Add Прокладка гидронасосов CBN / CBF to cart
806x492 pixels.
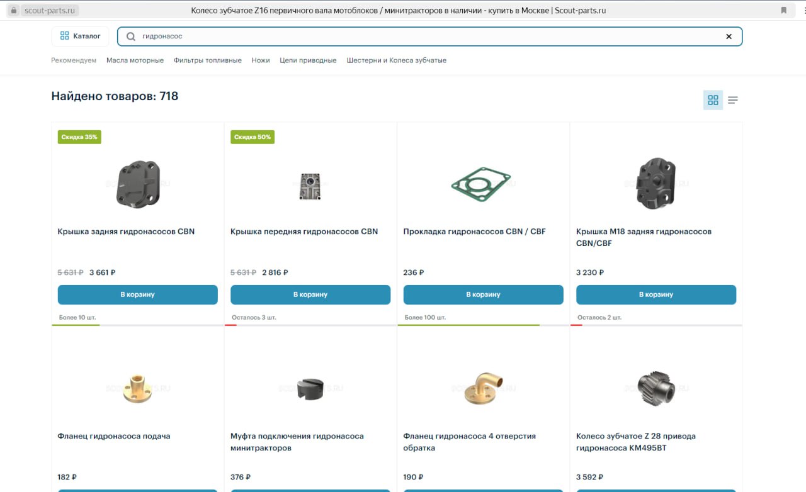point(483,294)
